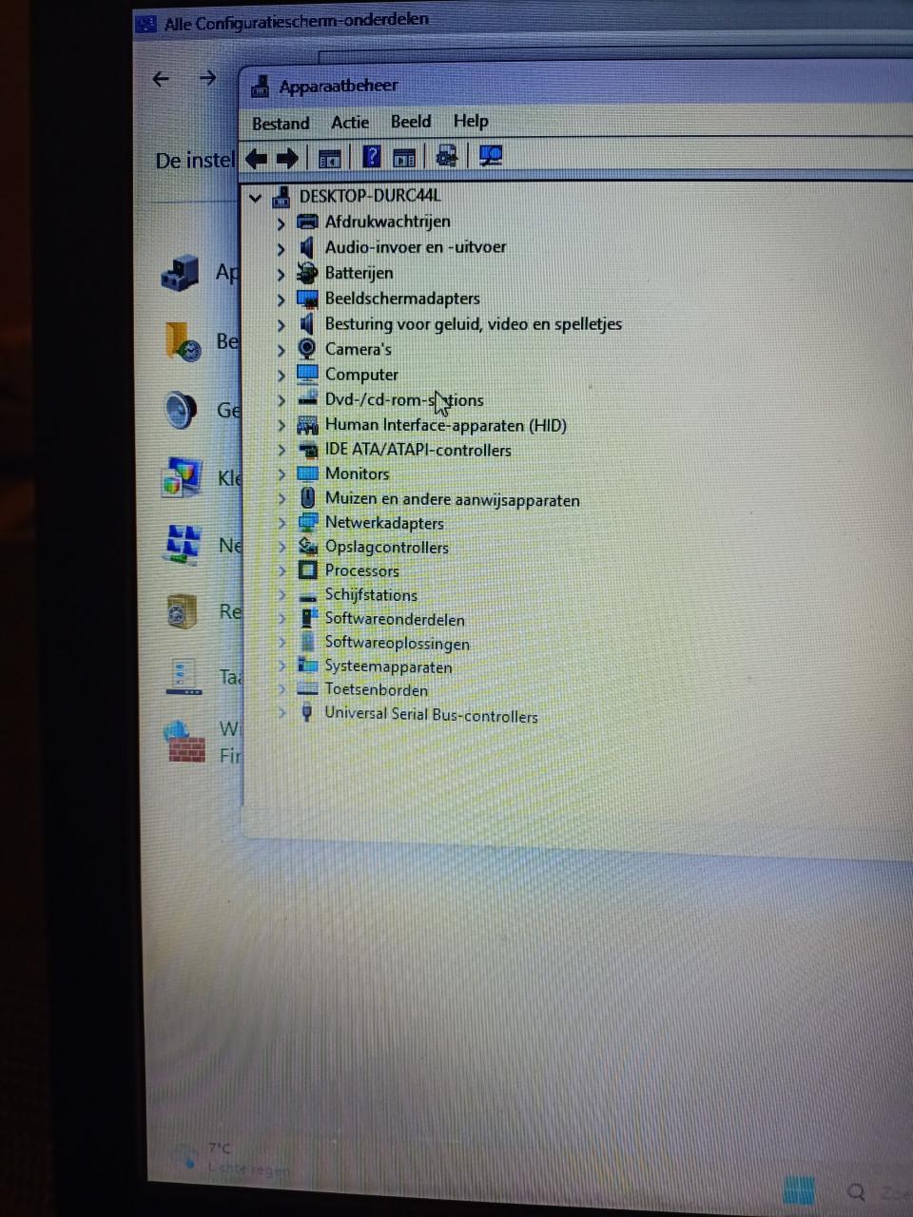Open the Bestand menu
Screen dimensions: 913x1217
(280, 123)
